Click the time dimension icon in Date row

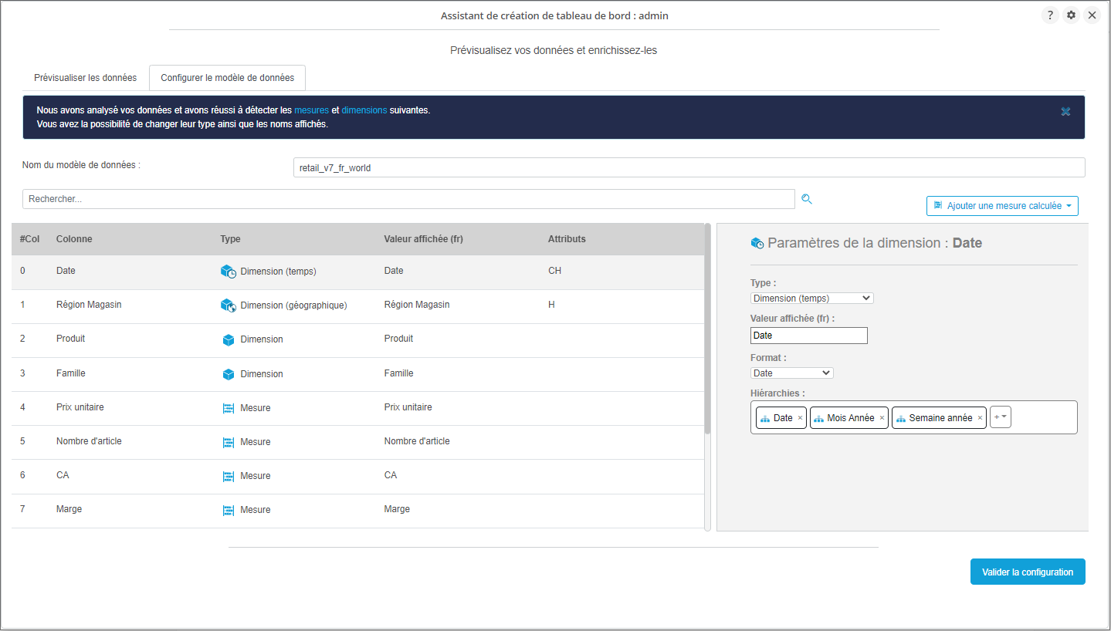point(228,272)
